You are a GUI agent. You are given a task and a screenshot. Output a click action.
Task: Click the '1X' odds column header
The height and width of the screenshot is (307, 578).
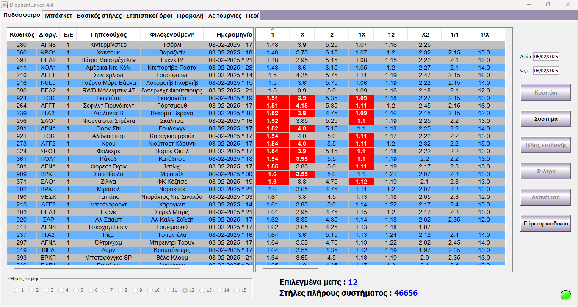click(361, 35)
